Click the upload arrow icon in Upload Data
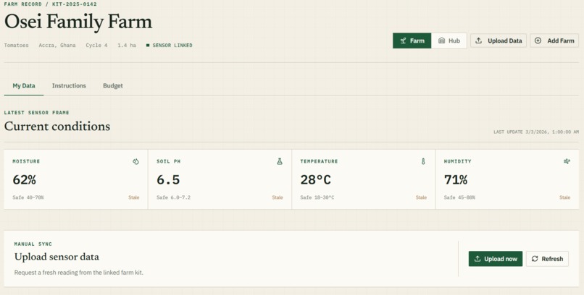 pos(479,40)
